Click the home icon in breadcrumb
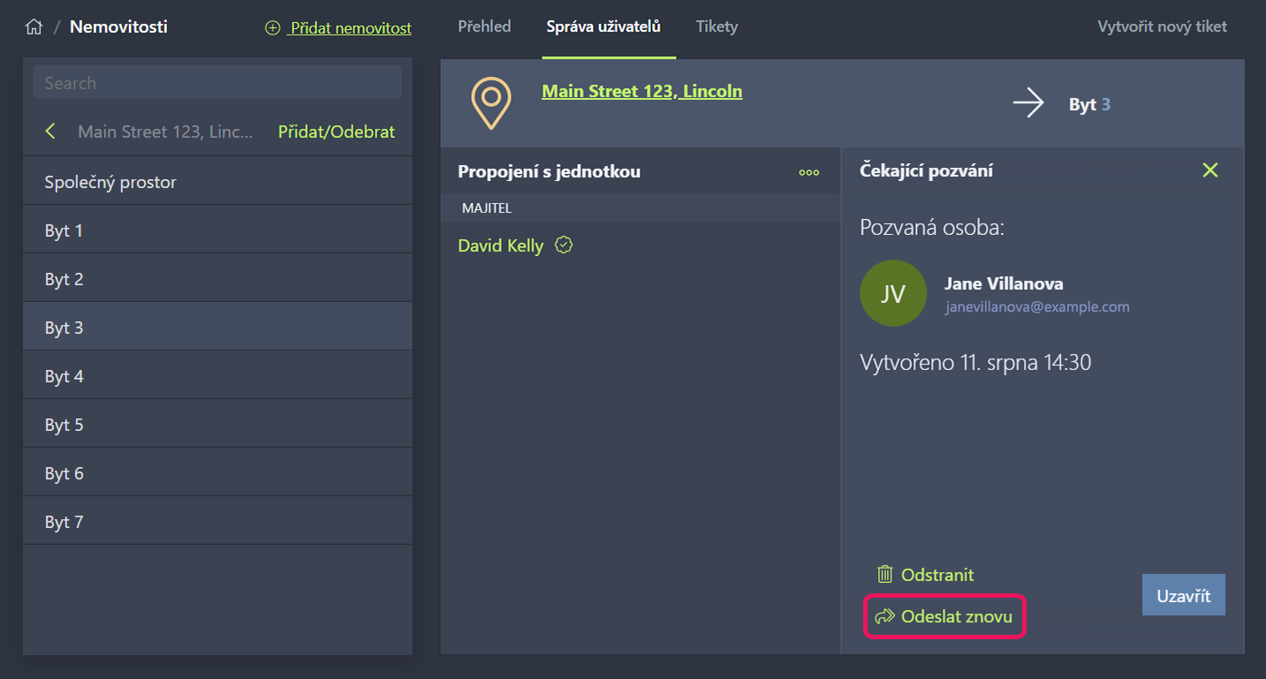The width and height of the screenshot is (1266, 679). [34, 26]
